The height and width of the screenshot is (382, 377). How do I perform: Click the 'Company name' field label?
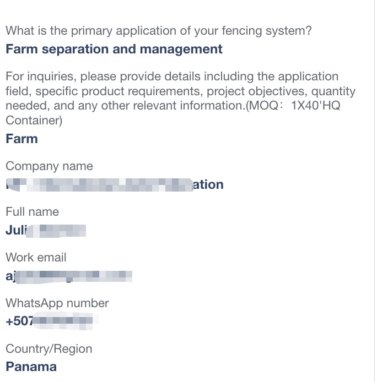coord(49,166)
